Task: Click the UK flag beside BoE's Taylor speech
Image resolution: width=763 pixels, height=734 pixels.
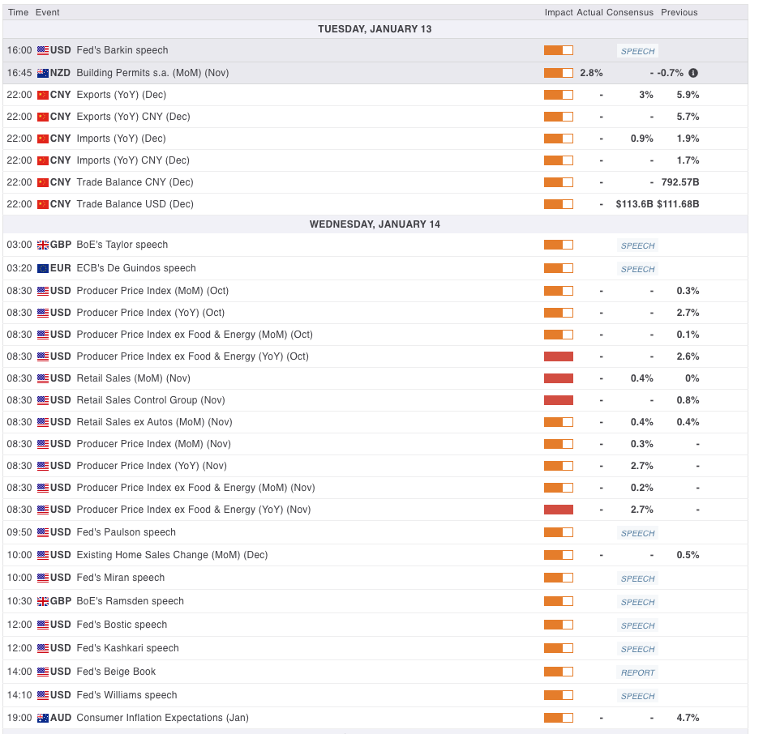Action: tap(43, 245)
